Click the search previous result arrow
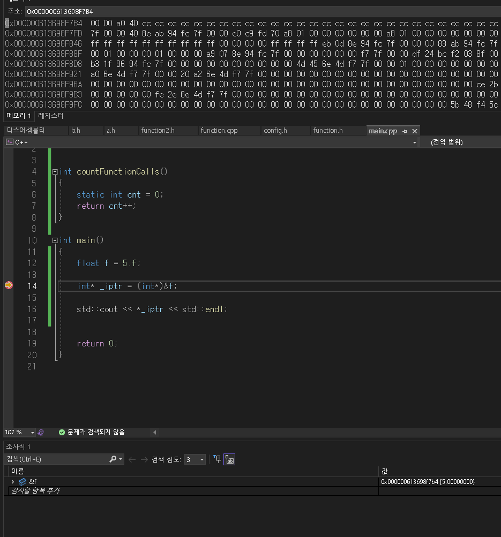The height and width of the screenshot is (537, 501). 132,459
